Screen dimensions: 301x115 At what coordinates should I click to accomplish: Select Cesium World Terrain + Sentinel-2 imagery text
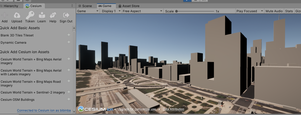33,92
